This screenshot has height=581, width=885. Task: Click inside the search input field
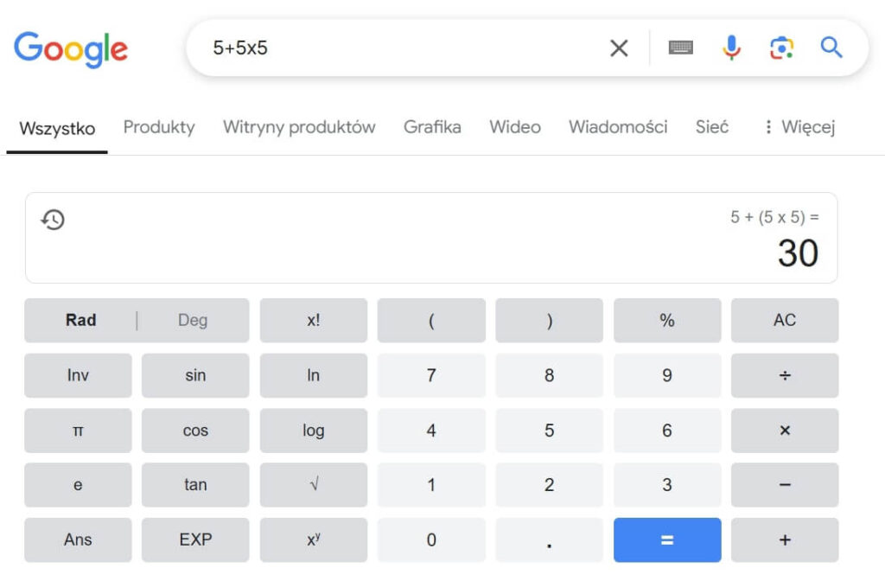pyautogui.click(x=389, y=48)
